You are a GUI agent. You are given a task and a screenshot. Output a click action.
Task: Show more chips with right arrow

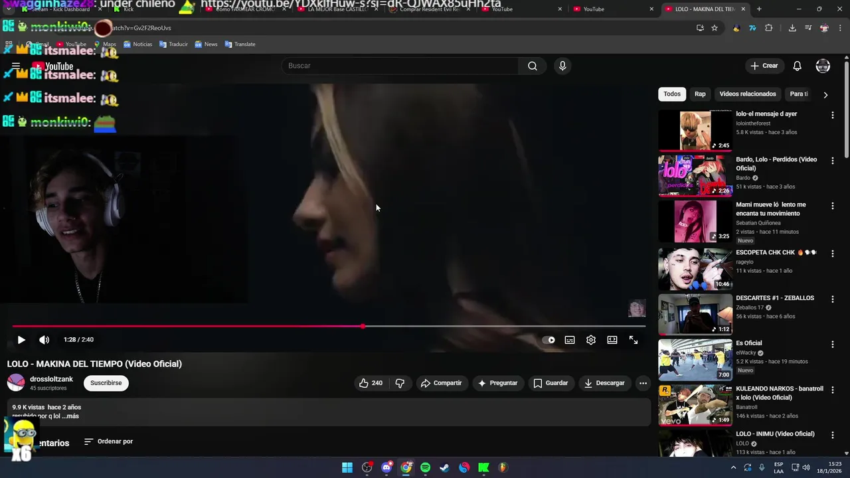825,94
